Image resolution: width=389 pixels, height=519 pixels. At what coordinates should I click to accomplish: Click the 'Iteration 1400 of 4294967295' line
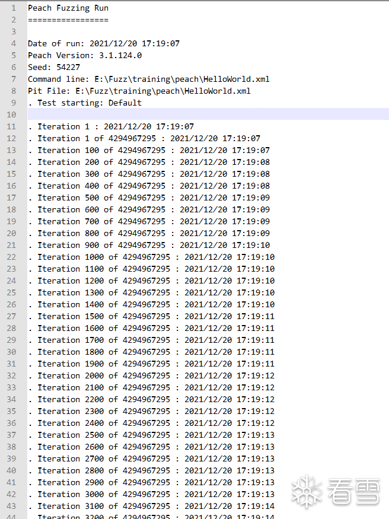click(151, 304)
